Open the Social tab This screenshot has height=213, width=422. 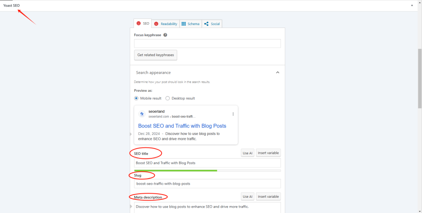point(212,24)
